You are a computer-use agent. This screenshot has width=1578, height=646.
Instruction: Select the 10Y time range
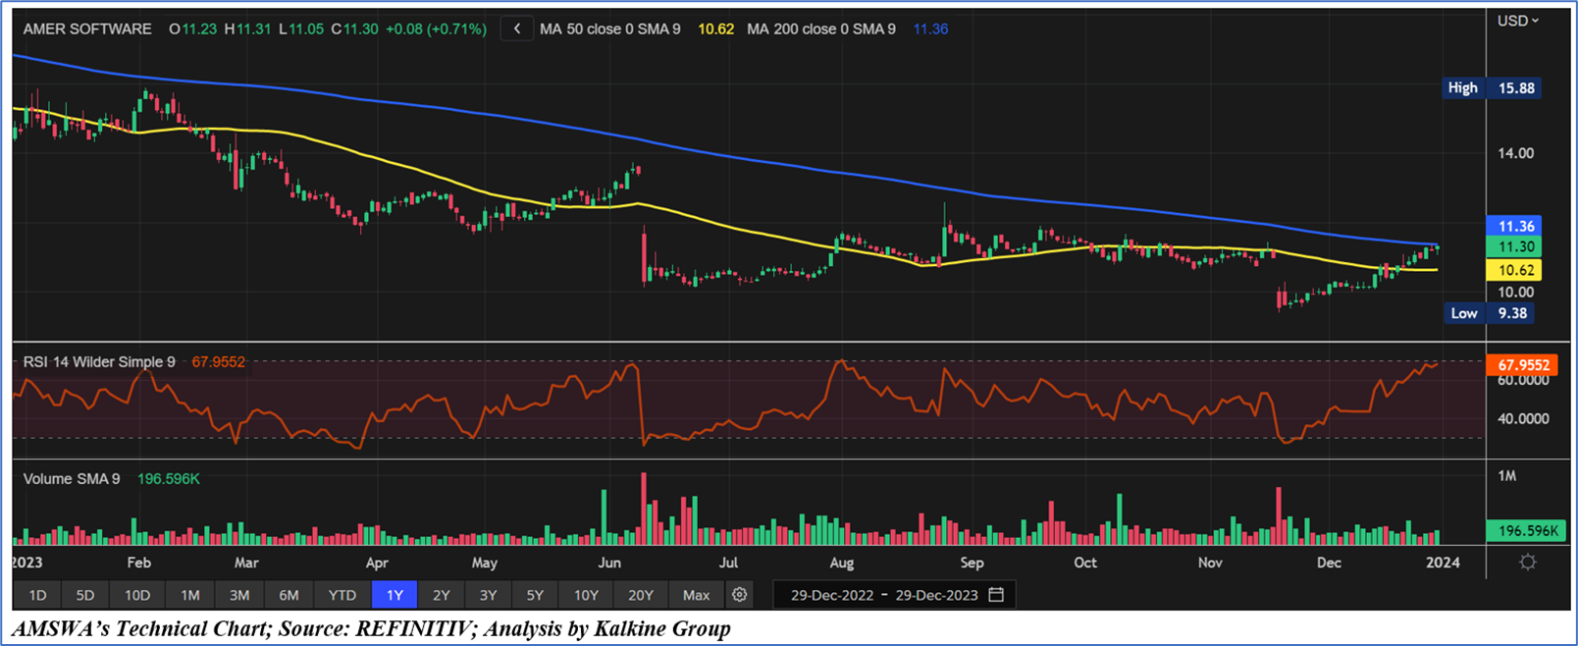coord(586,595)
